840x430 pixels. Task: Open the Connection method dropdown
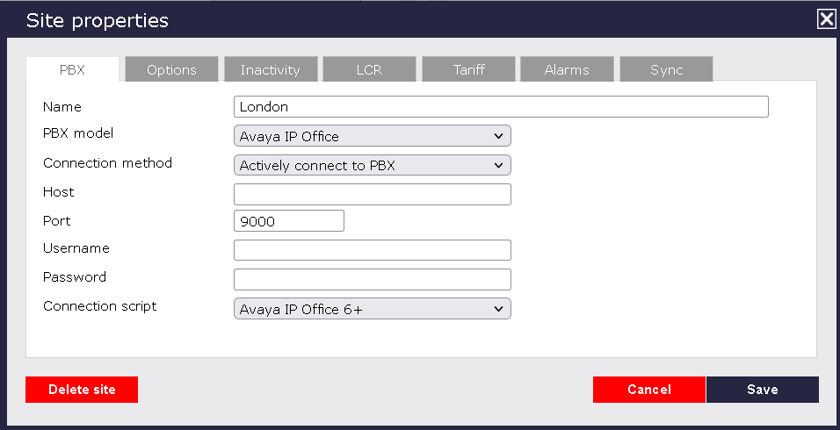point(372,165)
